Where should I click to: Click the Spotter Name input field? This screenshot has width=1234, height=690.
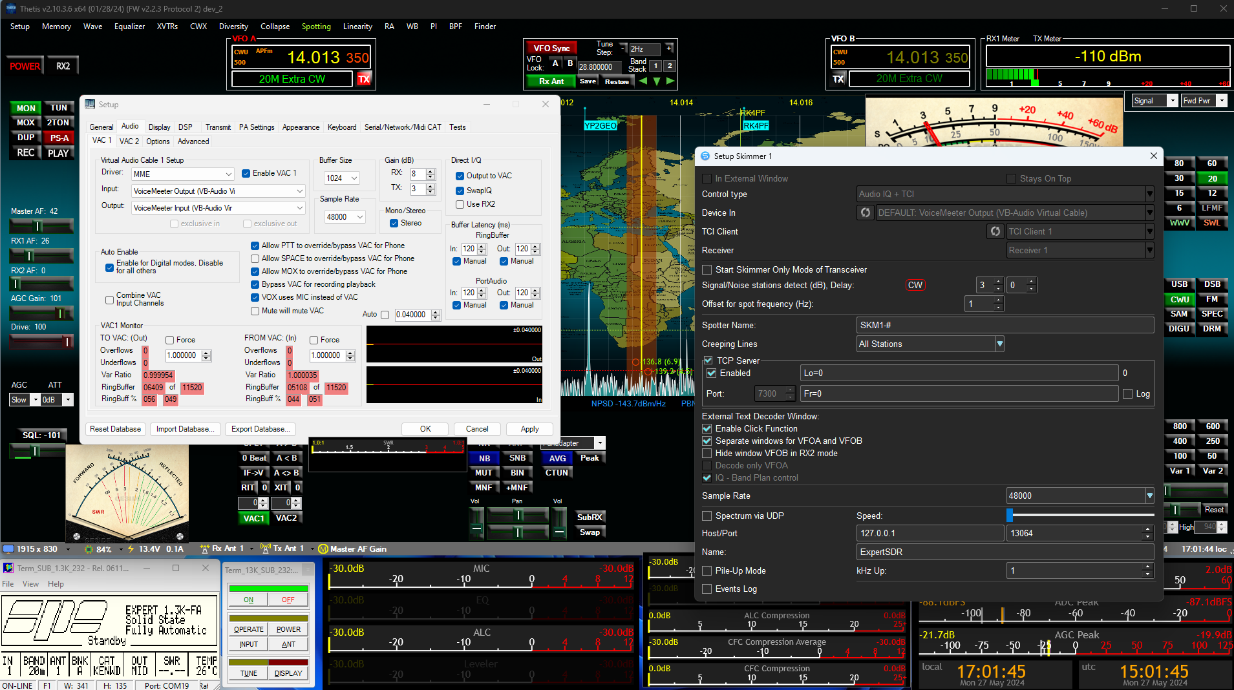[x=1005, y=325]
